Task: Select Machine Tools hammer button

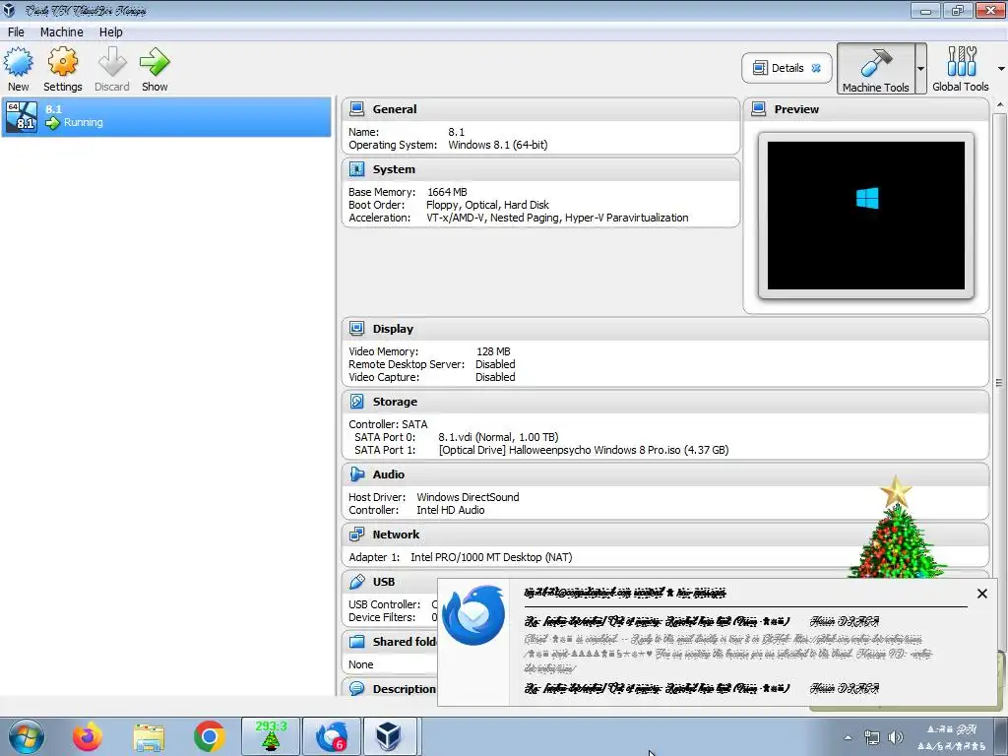Action: pos(875,68)
